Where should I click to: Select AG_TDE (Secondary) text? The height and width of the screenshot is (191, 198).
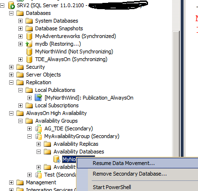point(69,128)
